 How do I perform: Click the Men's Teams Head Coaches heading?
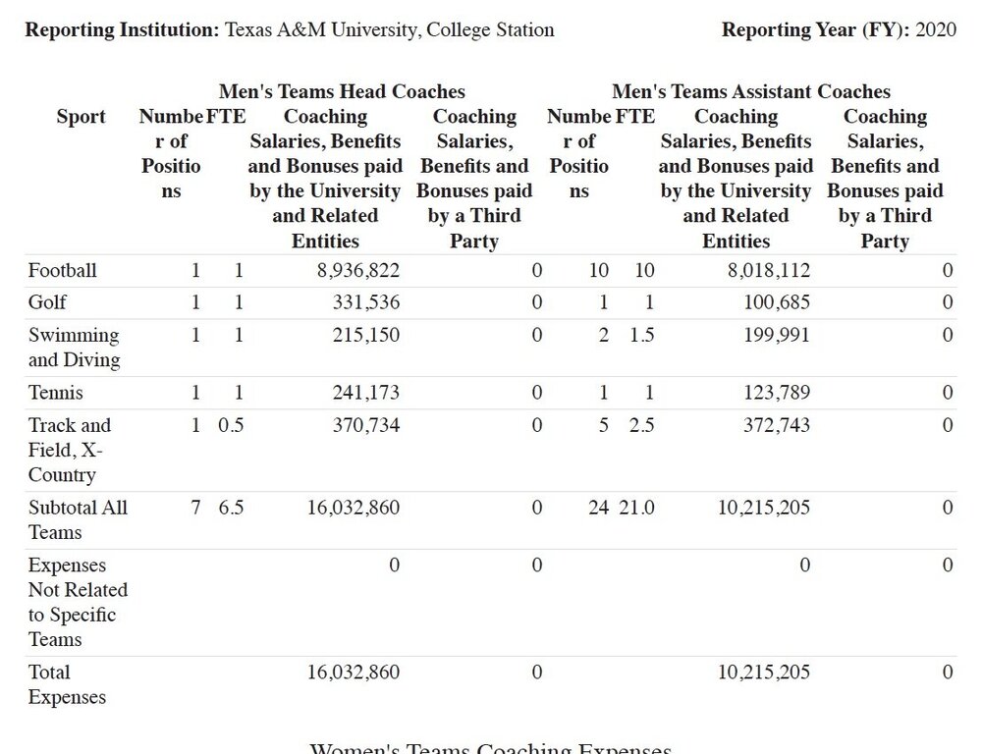(x=342, y=92)
